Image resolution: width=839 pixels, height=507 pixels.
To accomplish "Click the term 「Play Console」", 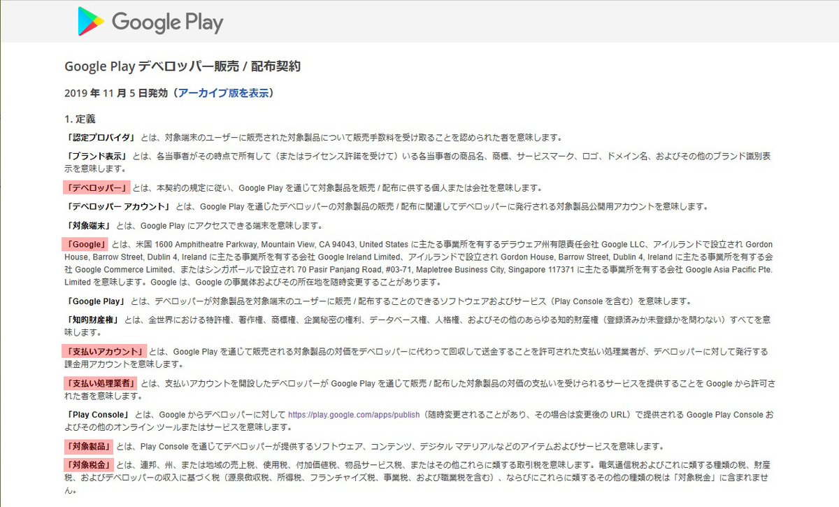I will (99, 415).
